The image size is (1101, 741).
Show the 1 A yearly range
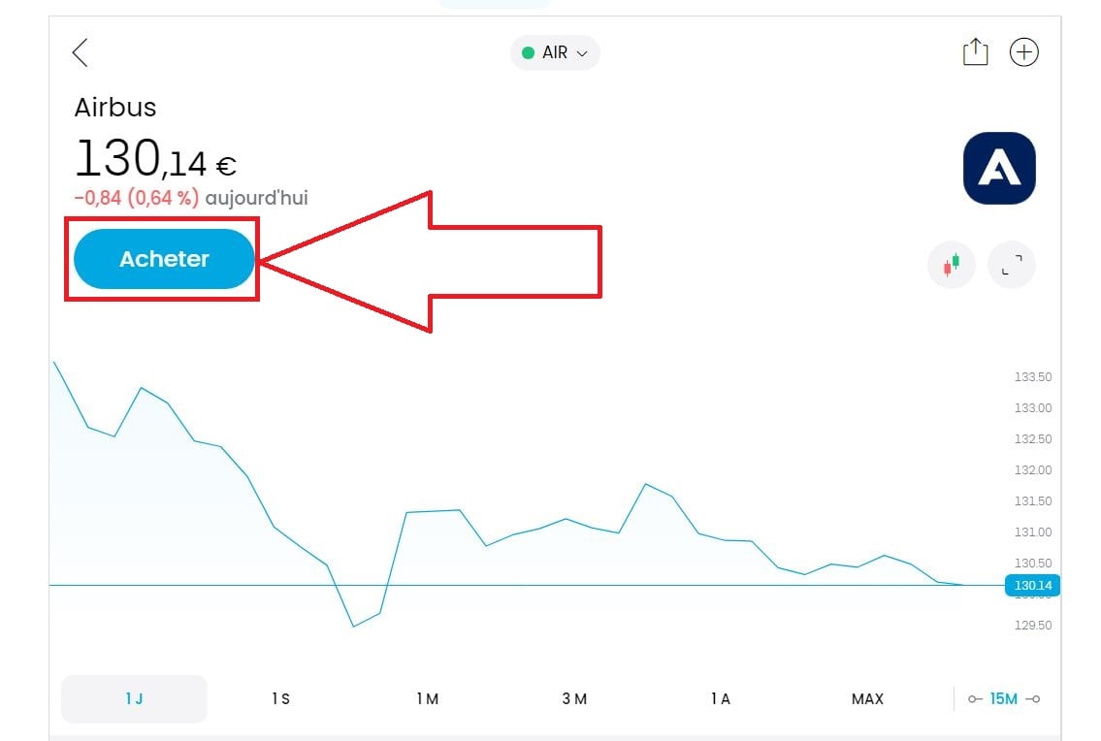720,699
